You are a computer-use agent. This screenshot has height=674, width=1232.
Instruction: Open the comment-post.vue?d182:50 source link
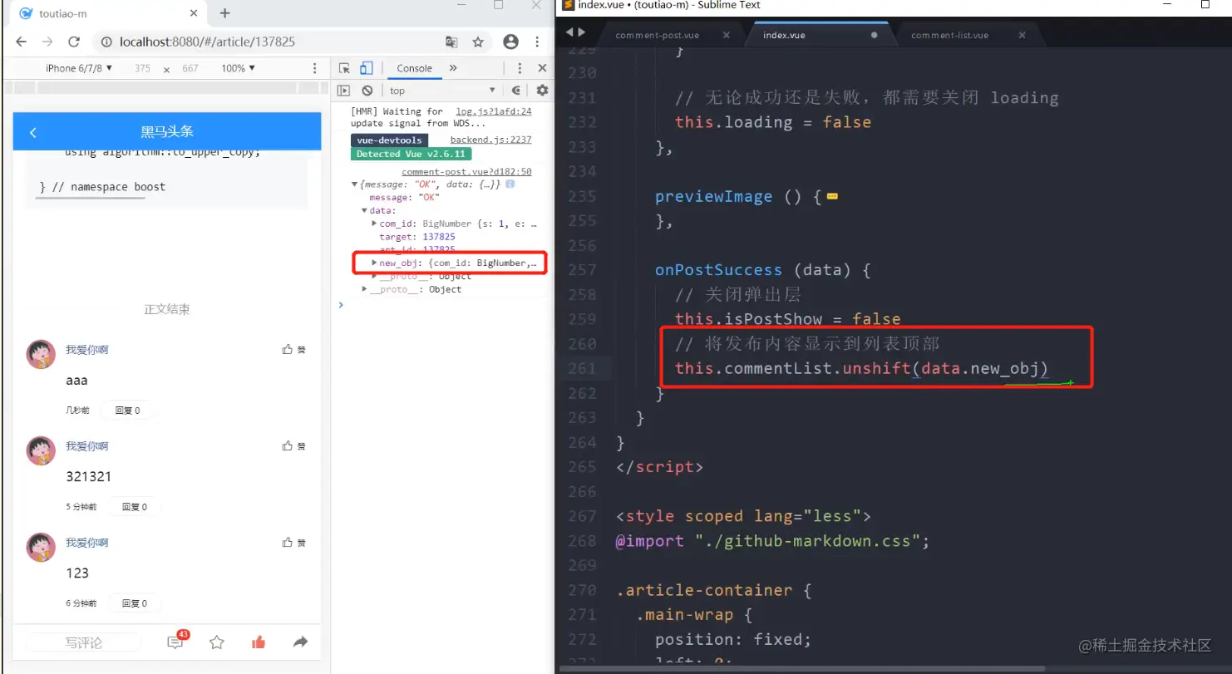[x=466, y=171]
